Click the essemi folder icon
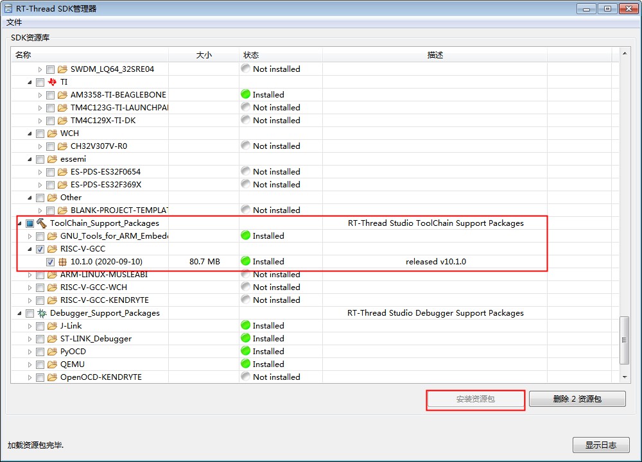Viewport: 642px width, 462px height. point(52,159)
